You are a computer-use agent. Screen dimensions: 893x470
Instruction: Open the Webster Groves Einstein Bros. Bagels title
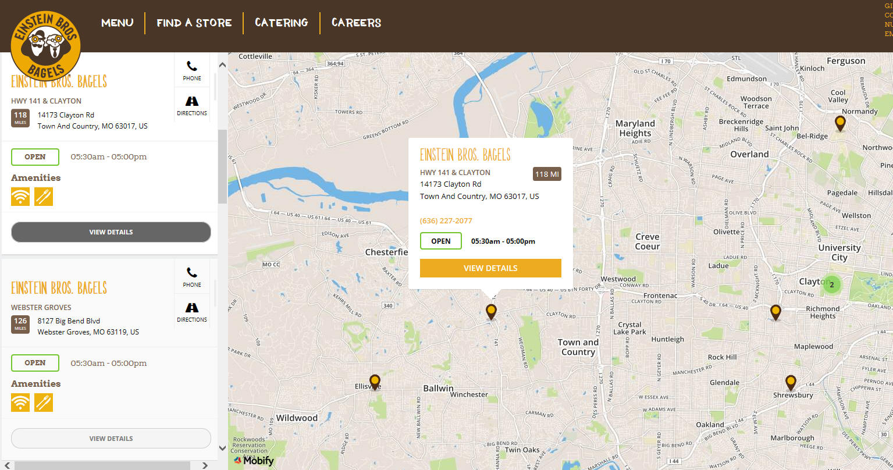pyautogui.click(x=59, y=288)
